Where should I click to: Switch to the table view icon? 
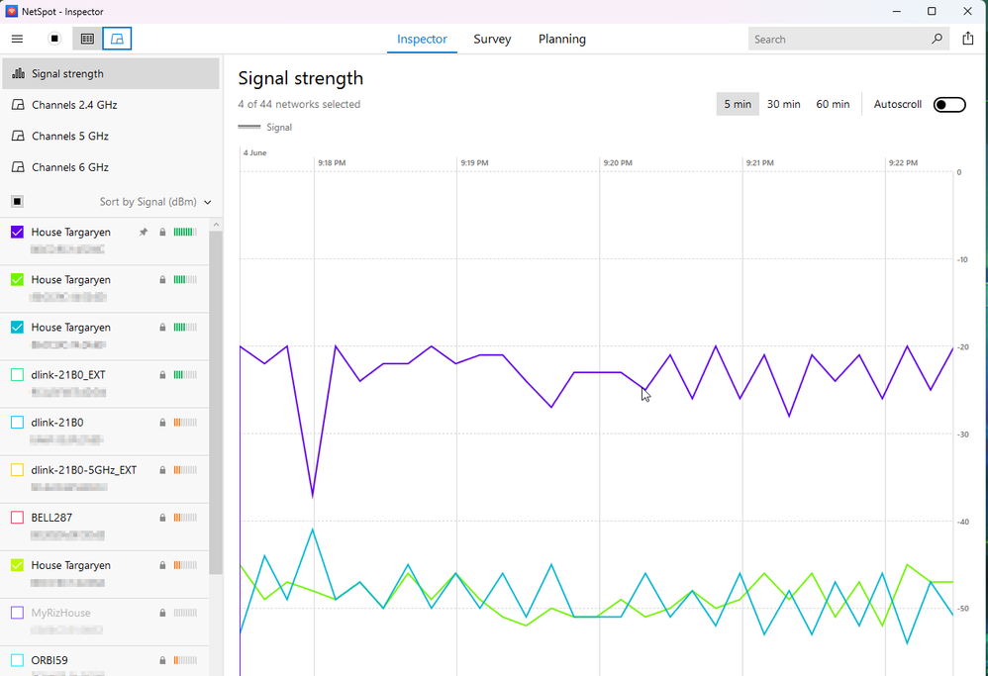tap(87, 39)
